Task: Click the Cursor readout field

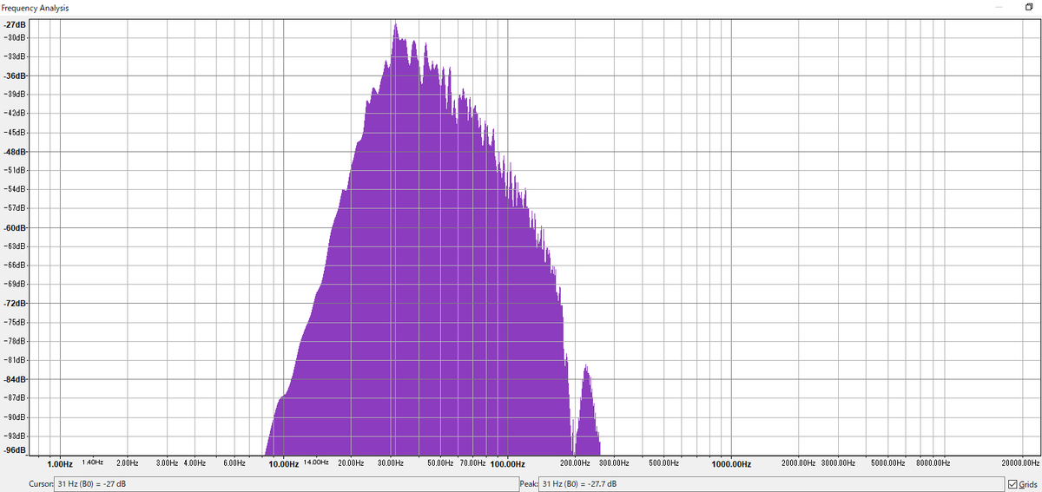Action: coord(286,483)
